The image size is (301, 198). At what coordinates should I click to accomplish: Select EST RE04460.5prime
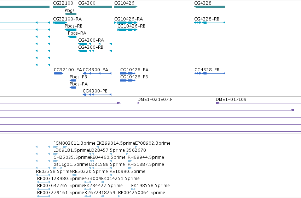101,161
